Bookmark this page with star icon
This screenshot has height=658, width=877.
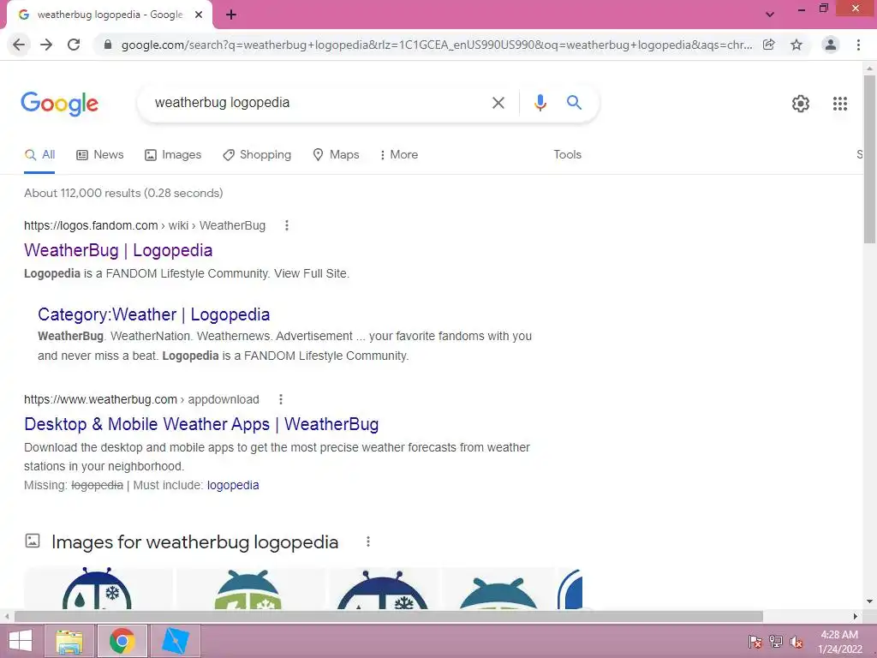796,45
